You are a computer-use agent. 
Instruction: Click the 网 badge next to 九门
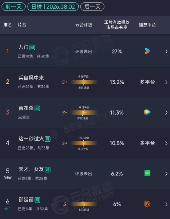click(x=32, y=48)
